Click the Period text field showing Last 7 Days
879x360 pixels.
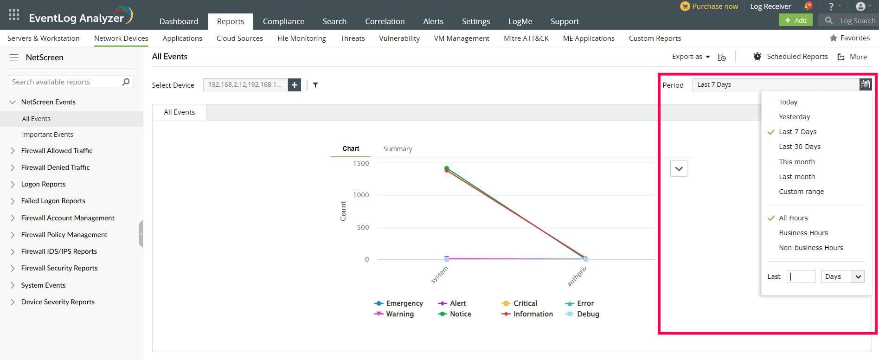click(776, 84)
